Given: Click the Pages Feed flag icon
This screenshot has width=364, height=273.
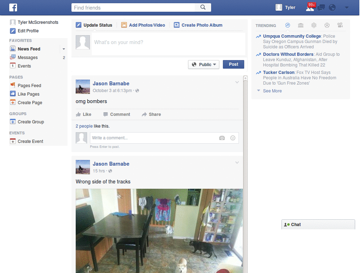Looking at the screenshot, I should pyautogui.click(x=13, y=85).
